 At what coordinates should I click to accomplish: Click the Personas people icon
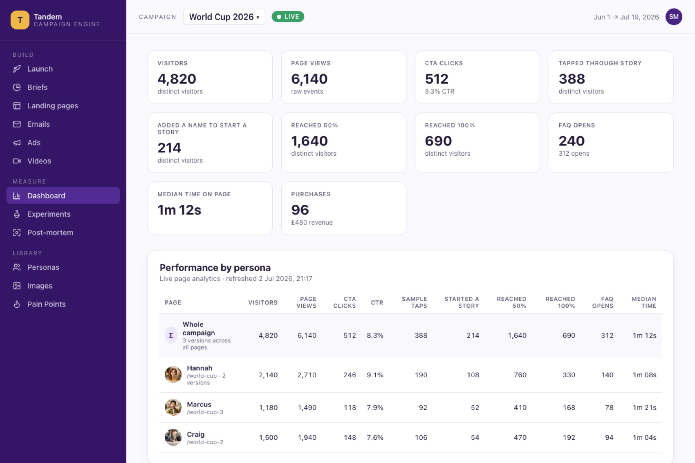pyautogui.click(x=17, y=267)
